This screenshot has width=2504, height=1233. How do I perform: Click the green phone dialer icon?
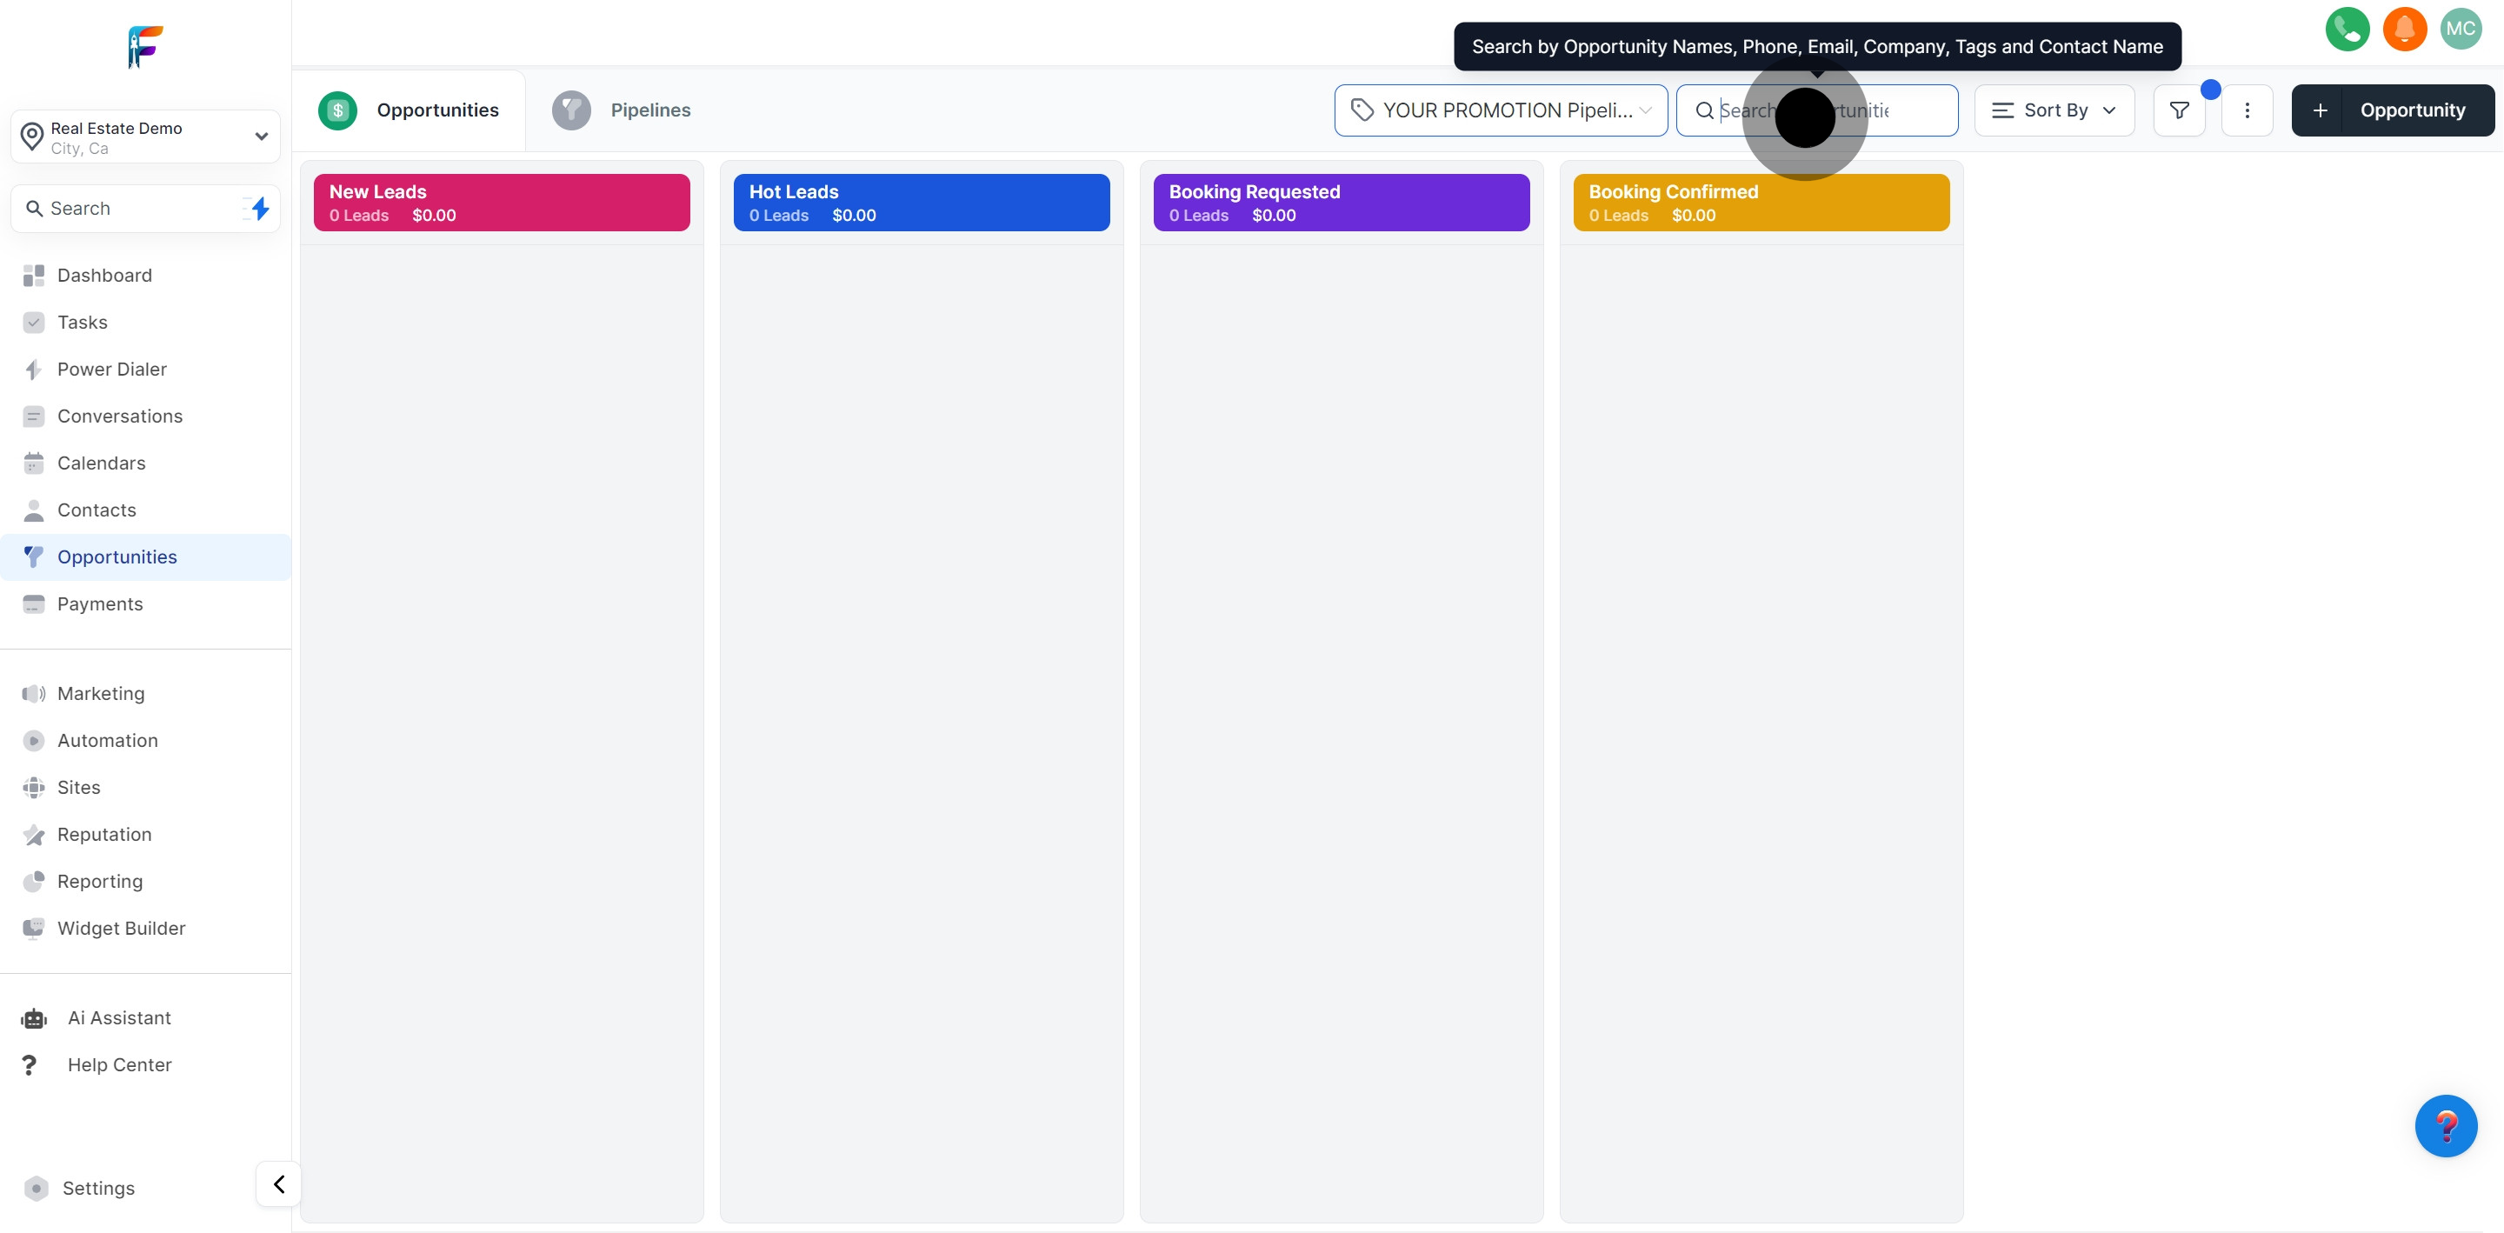(2347, 30)
